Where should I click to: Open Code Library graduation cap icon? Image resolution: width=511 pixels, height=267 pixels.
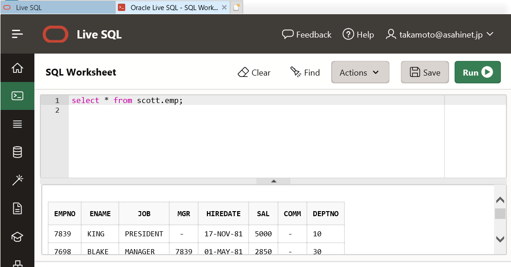pos(17,236)
